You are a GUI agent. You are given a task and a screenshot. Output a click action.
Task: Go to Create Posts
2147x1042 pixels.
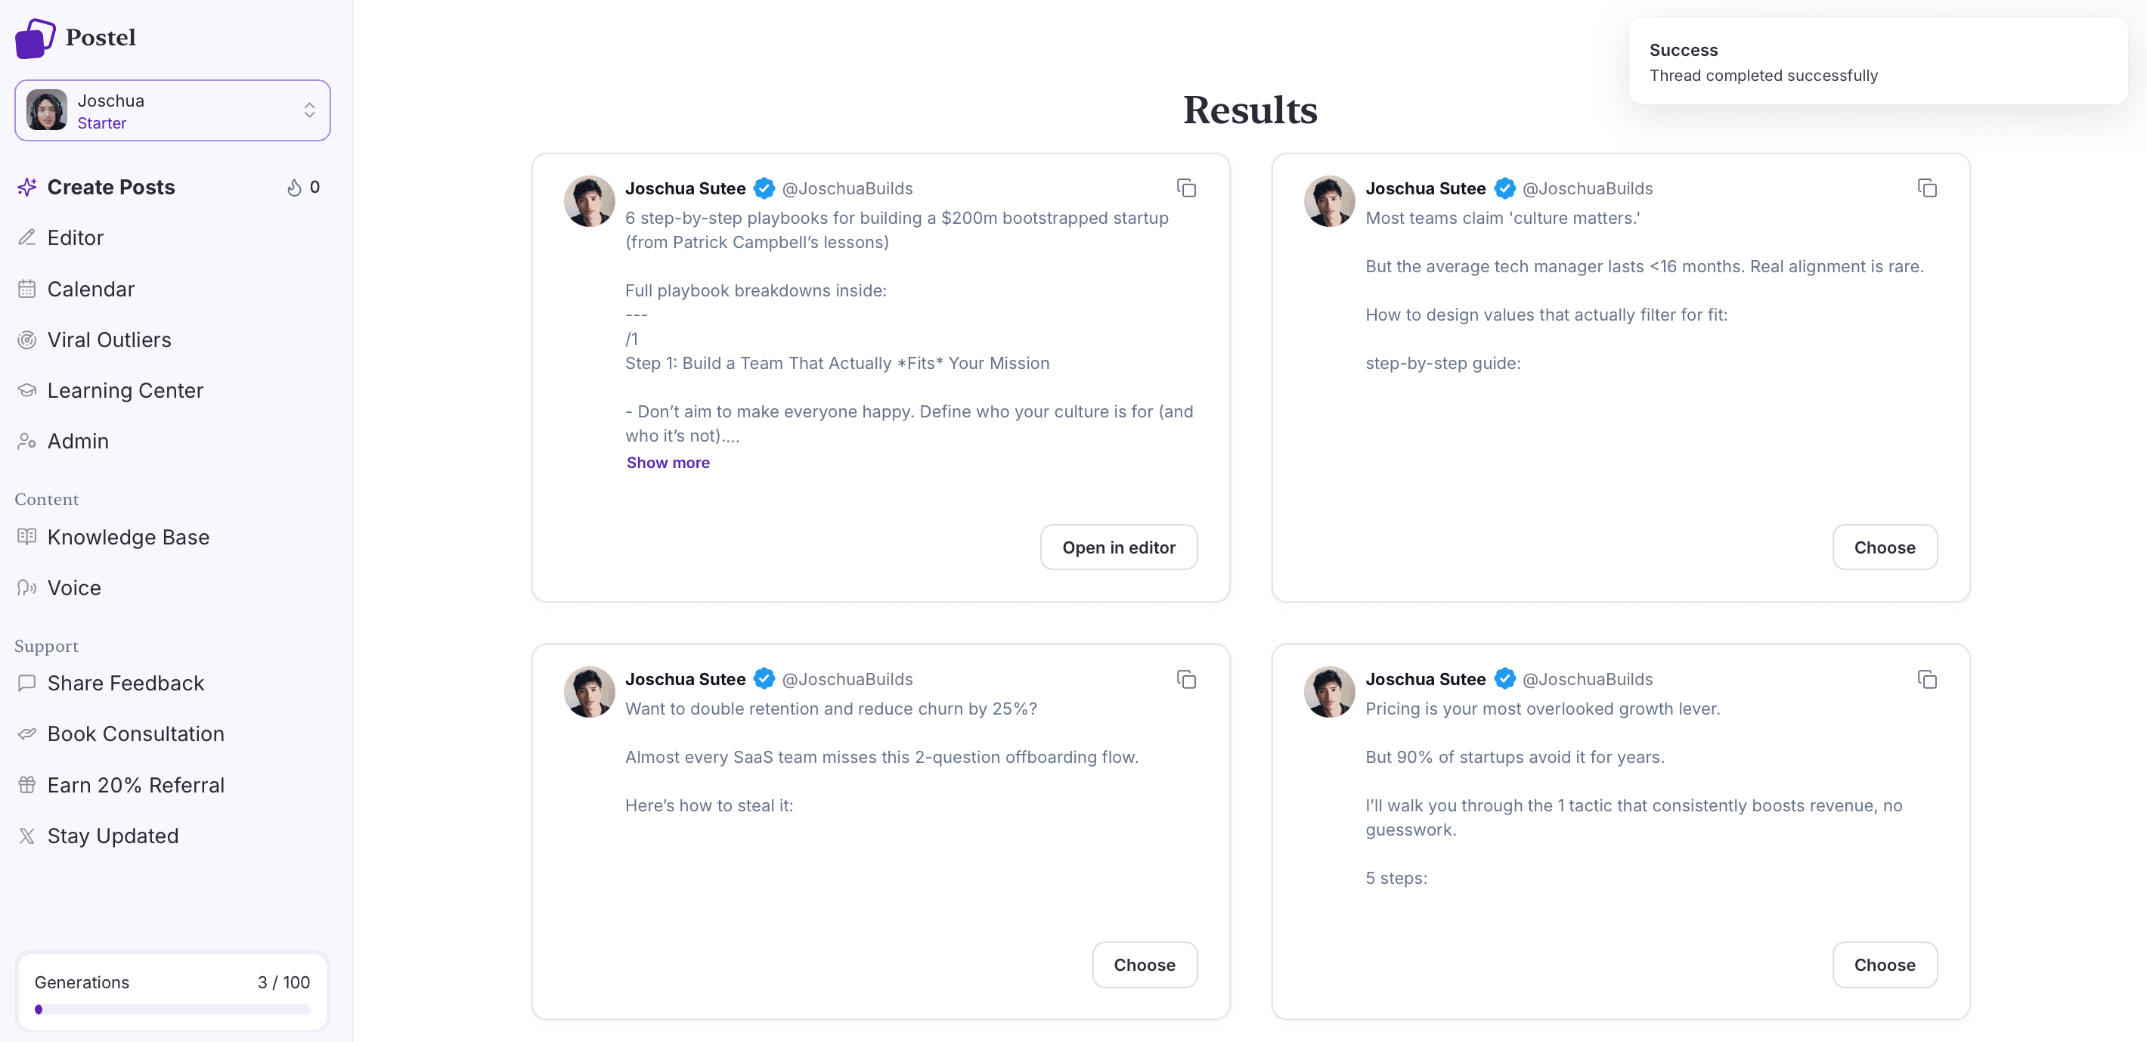coord(111,187)
